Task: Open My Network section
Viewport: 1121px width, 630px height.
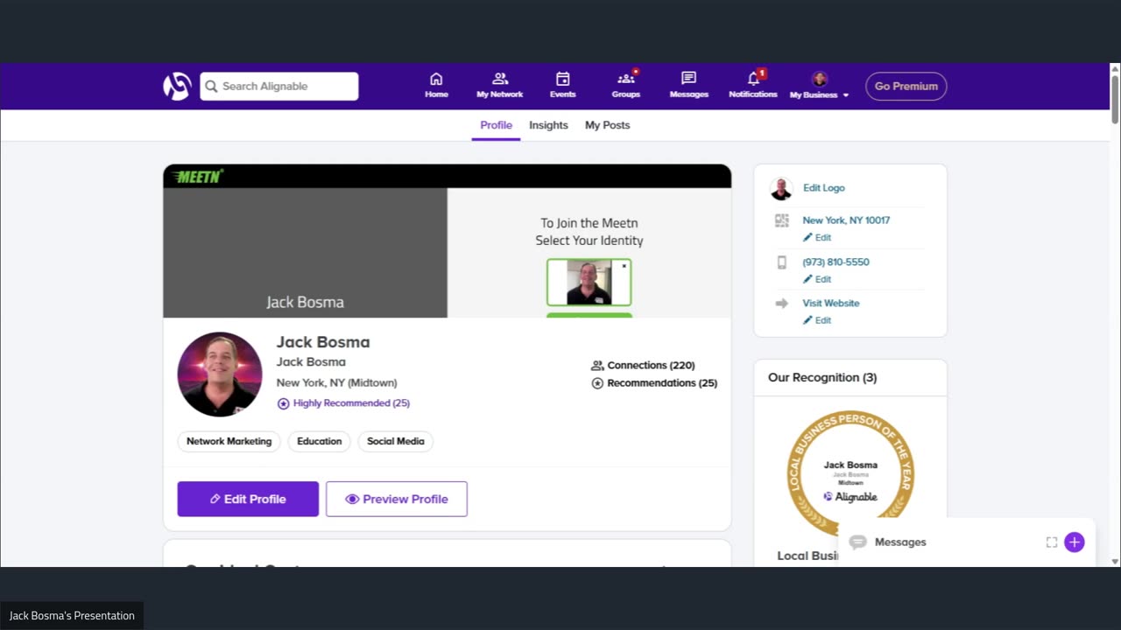Action: (499, 86)
